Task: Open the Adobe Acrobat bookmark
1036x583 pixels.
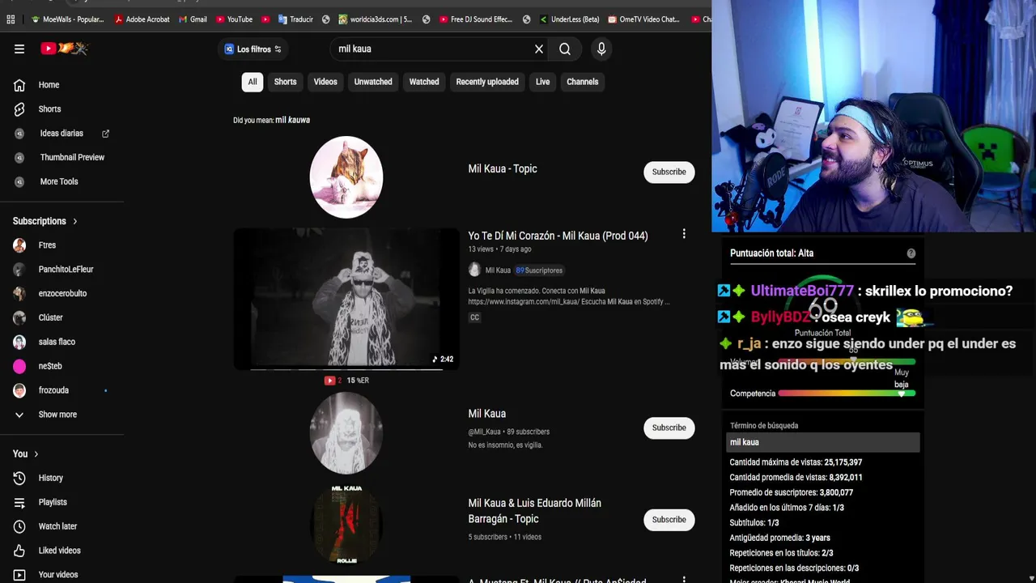Action: (142, 19)
